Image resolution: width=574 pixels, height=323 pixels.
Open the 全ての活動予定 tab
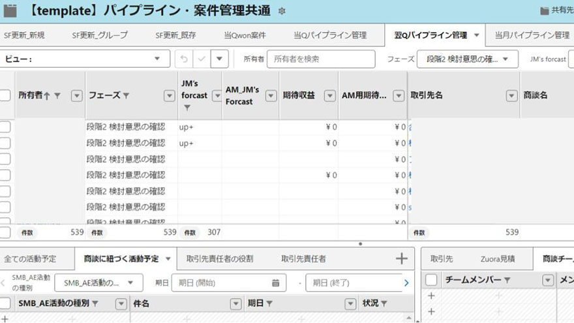[x=30, y=259]
